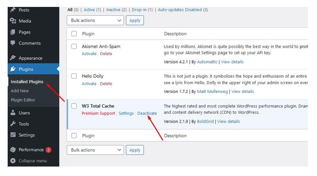The width and height of the screenshot is (317, 176).
Task: Click the Media icon in sidebar
Action: coord(13,21)
